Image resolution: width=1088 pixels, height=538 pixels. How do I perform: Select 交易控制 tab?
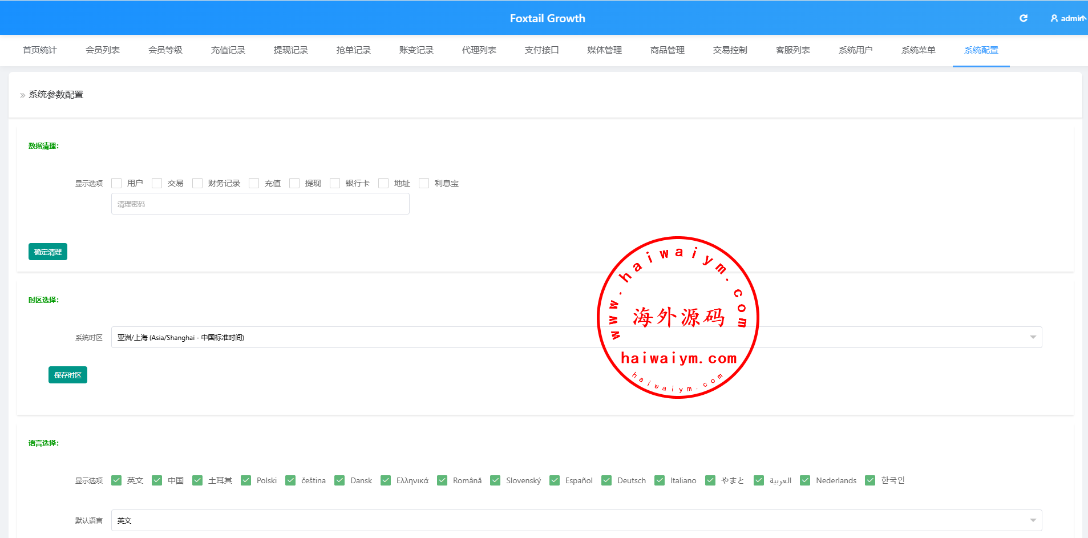[730, 50]
